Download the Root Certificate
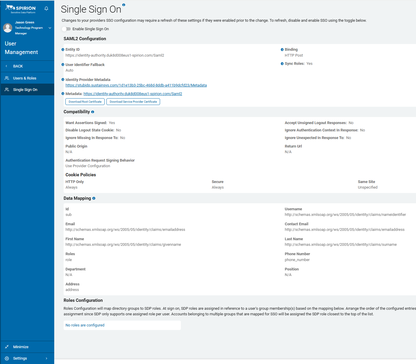Viewport: 416px width, 364px height. coord(85,101)
